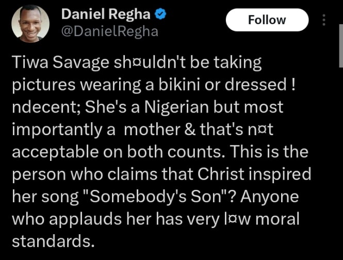Screen dimensions: 343x260
Task: Click the word "importantly" in the tweet
Action: [x=57, y=129]
